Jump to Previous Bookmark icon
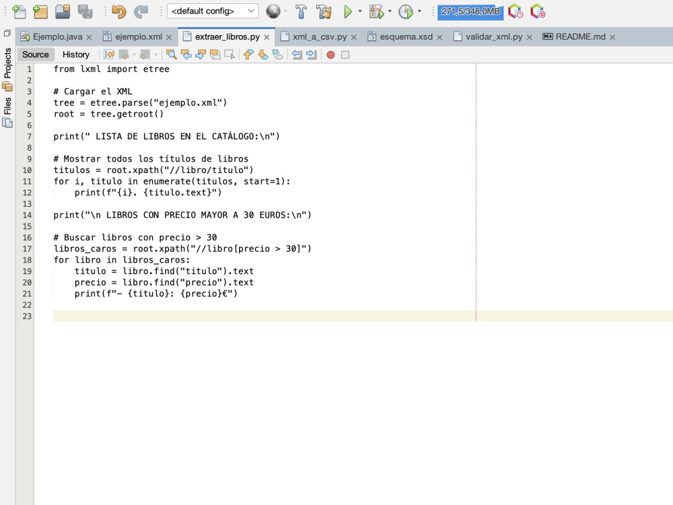The width and height of the screenshot is (673, 505). (248, 55)
